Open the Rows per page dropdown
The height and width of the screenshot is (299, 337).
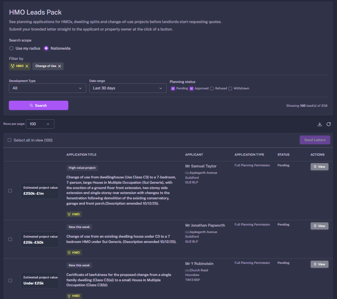pos(40,124)
